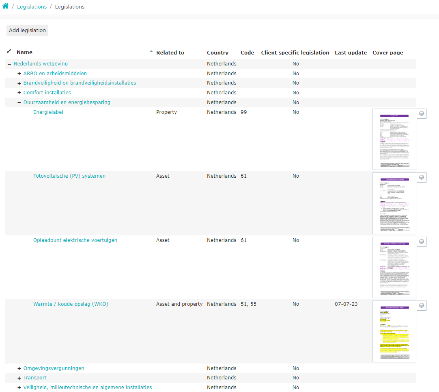Expand Brandveiligheid en brandveiligheidsinstallaties node
Viewport: 439px width, 392px height.
pyautogui.click(x=19, y=83)
